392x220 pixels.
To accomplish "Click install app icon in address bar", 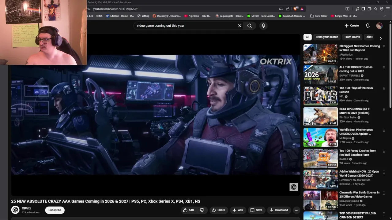I will click(281, 9).
